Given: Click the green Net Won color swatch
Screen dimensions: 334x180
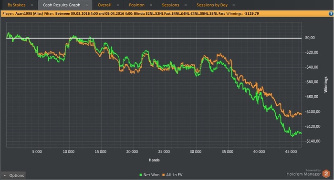Looking at the screenshot, I should (141, 175).
